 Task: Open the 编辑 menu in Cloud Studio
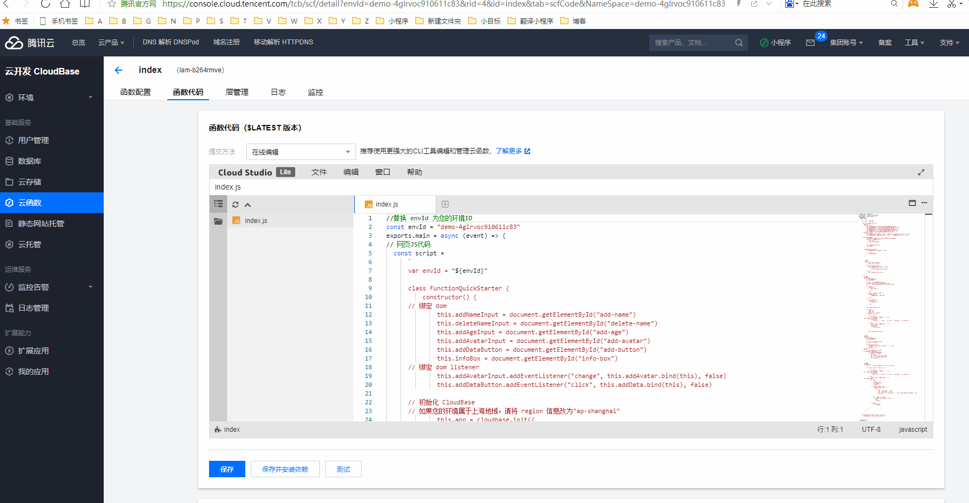coord(351,172)
